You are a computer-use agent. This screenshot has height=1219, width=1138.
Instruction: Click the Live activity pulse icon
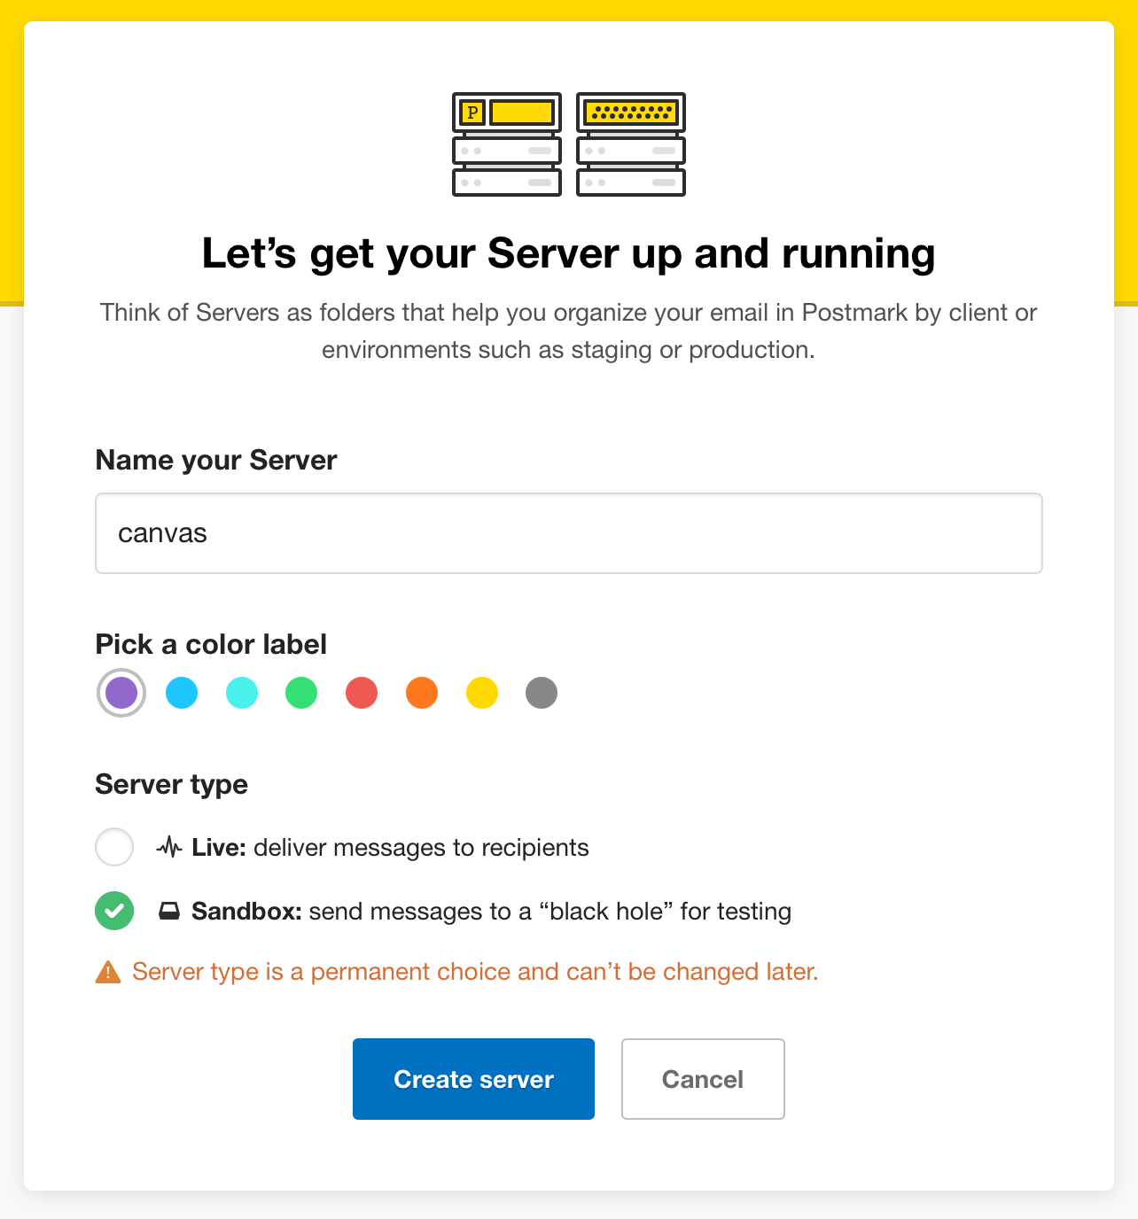[168, 847]
